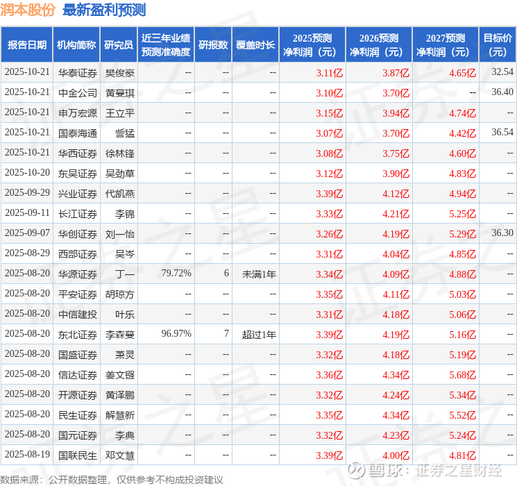The width and height of the screenshot is (517, 486).
Task: Click the 2025-08-19 report date
Action: [x=27, y=454]
